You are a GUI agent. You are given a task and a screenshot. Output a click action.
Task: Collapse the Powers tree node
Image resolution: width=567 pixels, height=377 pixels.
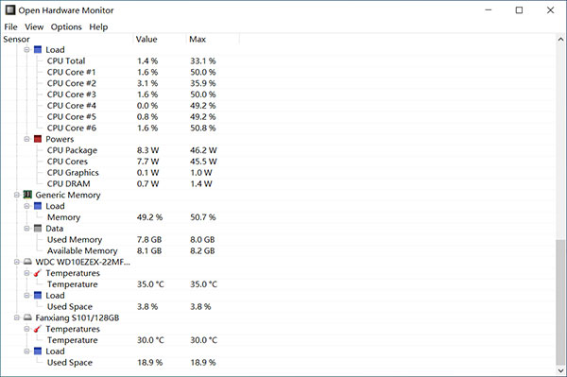[x=26, y=139]
